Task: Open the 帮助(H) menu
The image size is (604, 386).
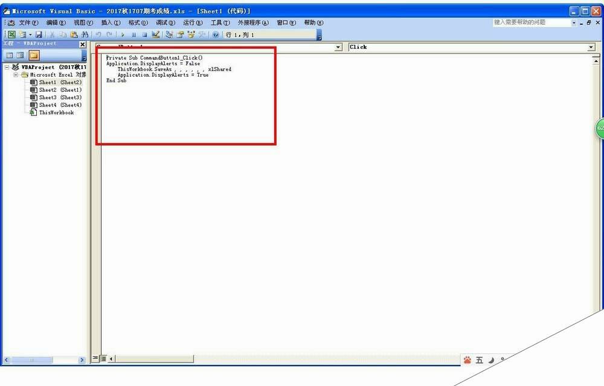Action: click(313, 23)
